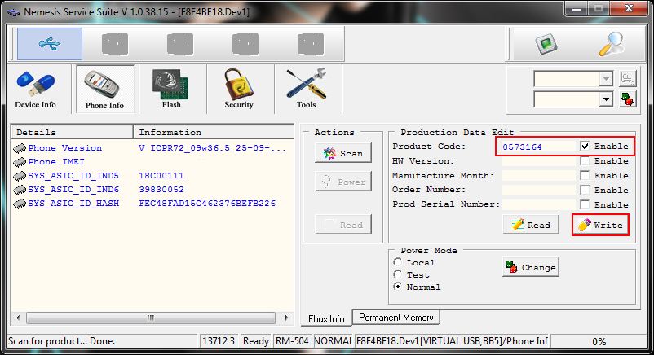Image resolution: width=654 pixels, height=355 pixels.
Task: Expand the lower combo box dropdown
Action: (x=606, y=99)
